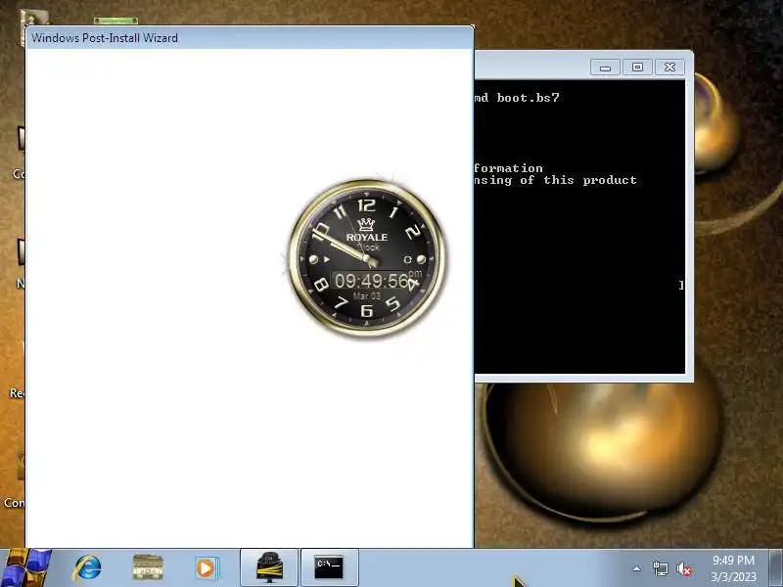Screen dimensions: 783x587
Task: Minimize the command prompt window
Action: 605,68
